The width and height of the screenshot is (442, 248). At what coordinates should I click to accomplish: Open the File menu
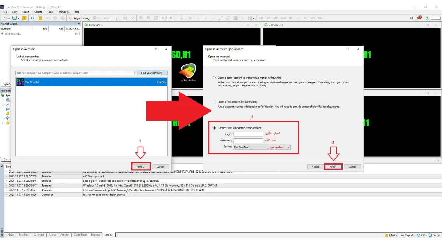pos(5,12)
